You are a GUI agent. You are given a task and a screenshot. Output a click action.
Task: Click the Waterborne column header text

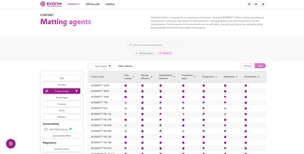pyautogui.click(x=229, y=77)
